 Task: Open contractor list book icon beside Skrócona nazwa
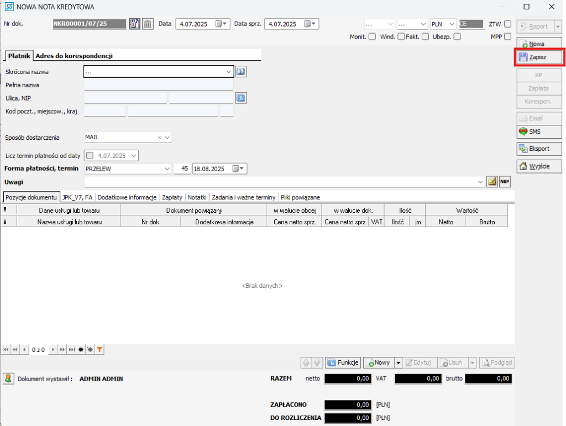click(240, 71)
